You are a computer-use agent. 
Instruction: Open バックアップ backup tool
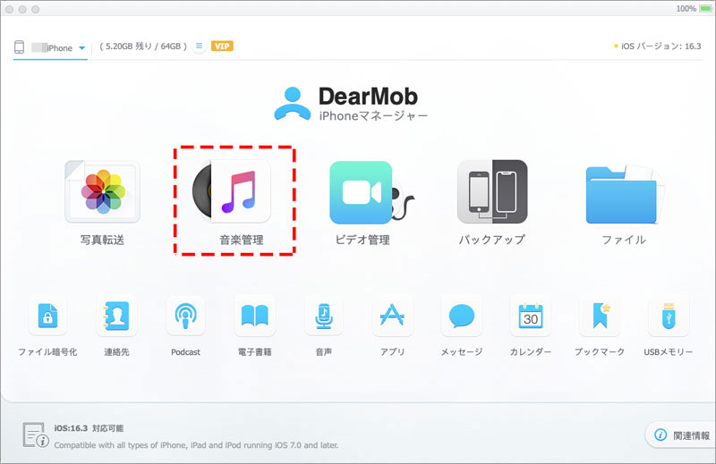[492, 191]
